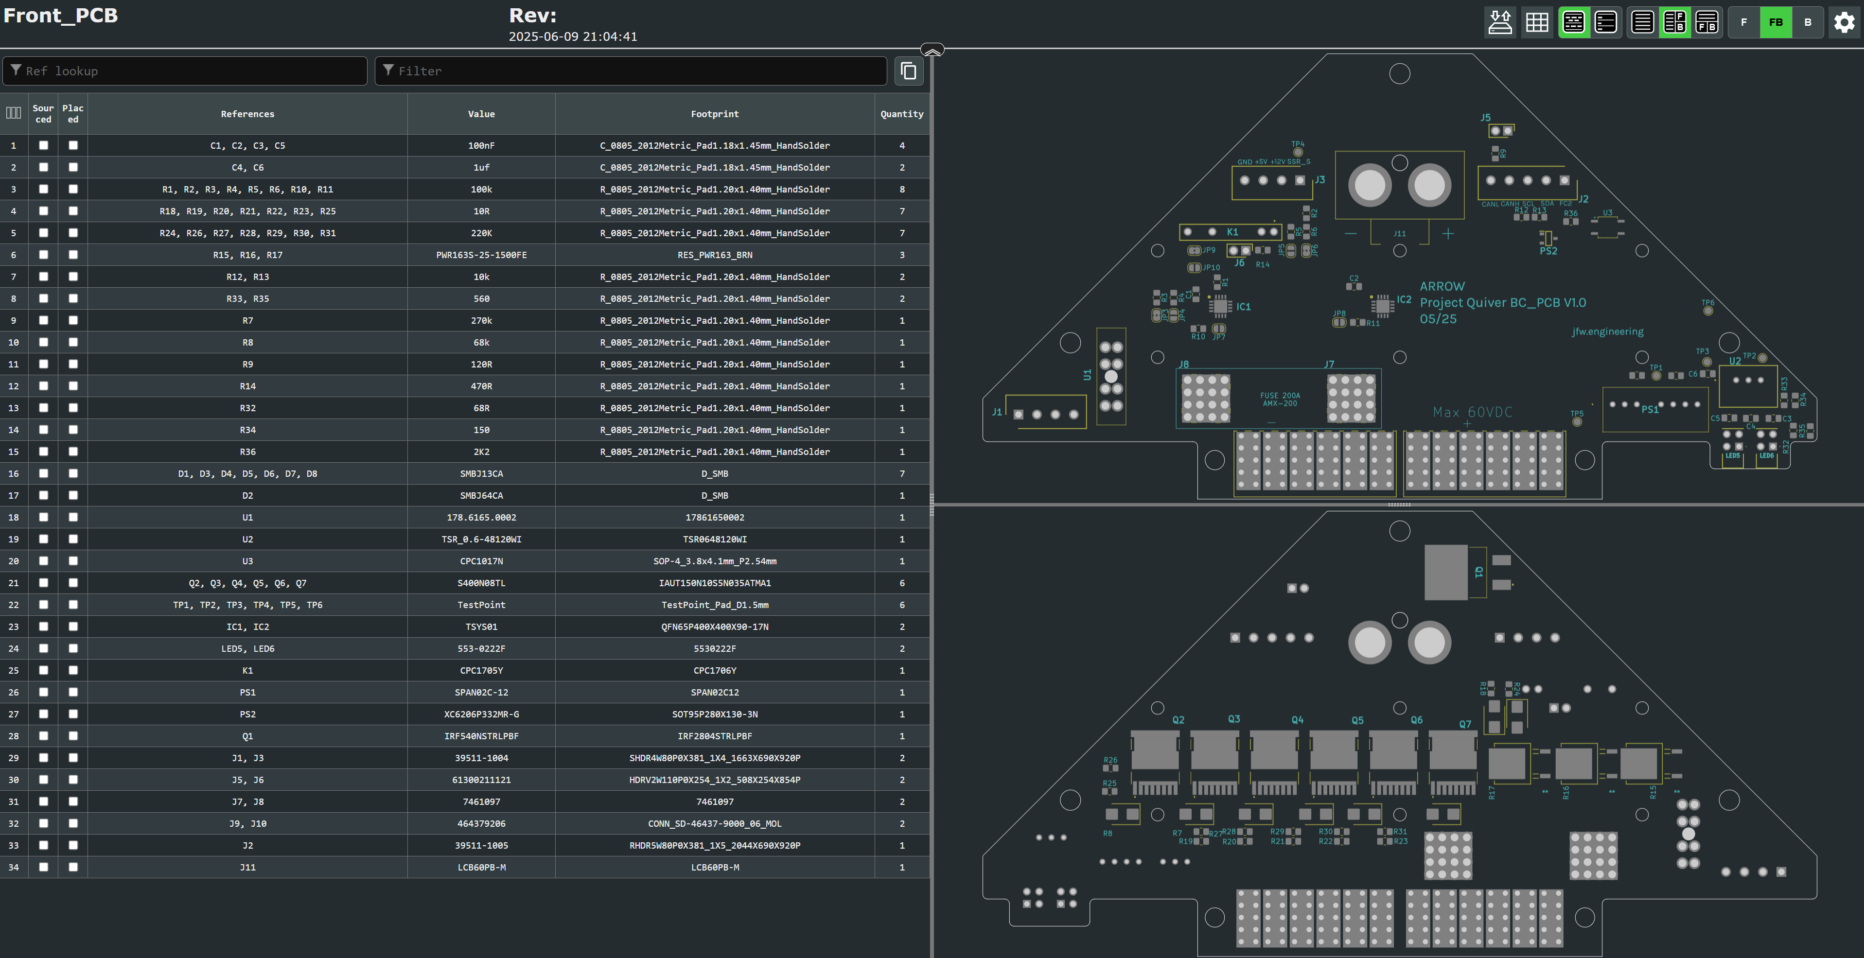The image size is (1864, 958).
Task: Click the Ref lookup search field
Action: pyautogui.click(x=185, y=70)
